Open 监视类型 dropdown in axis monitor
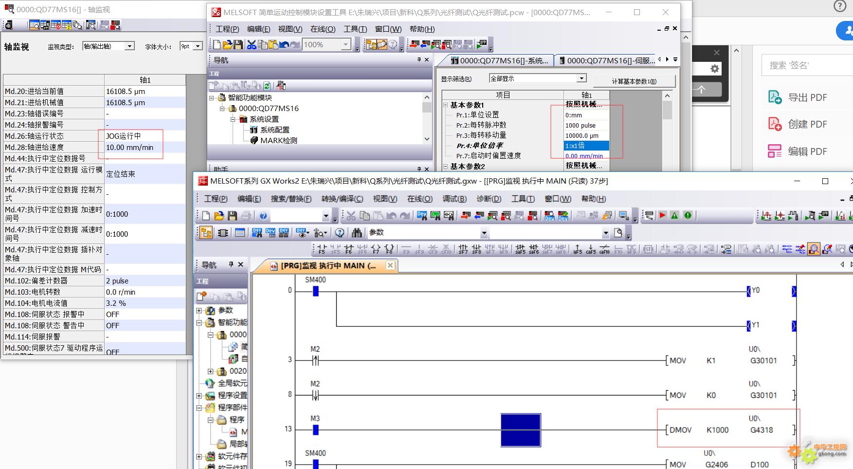Image resolution: width=853 pixels, height=469 pixels. (129, 46)
